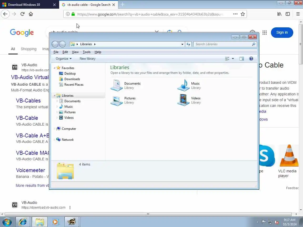This screenshot has width=303, height=227.
Task: Go to Firefox home page icon
Action: click(31, 14)
